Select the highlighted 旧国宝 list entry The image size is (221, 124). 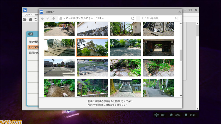pos(33,47)
